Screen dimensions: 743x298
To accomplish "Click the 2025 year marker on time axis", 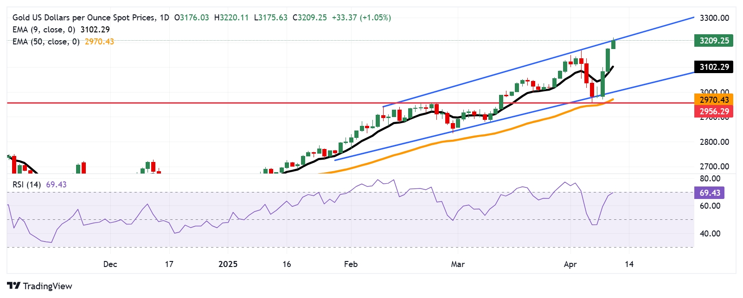I will pyautogui.click(x=228, y=264).
